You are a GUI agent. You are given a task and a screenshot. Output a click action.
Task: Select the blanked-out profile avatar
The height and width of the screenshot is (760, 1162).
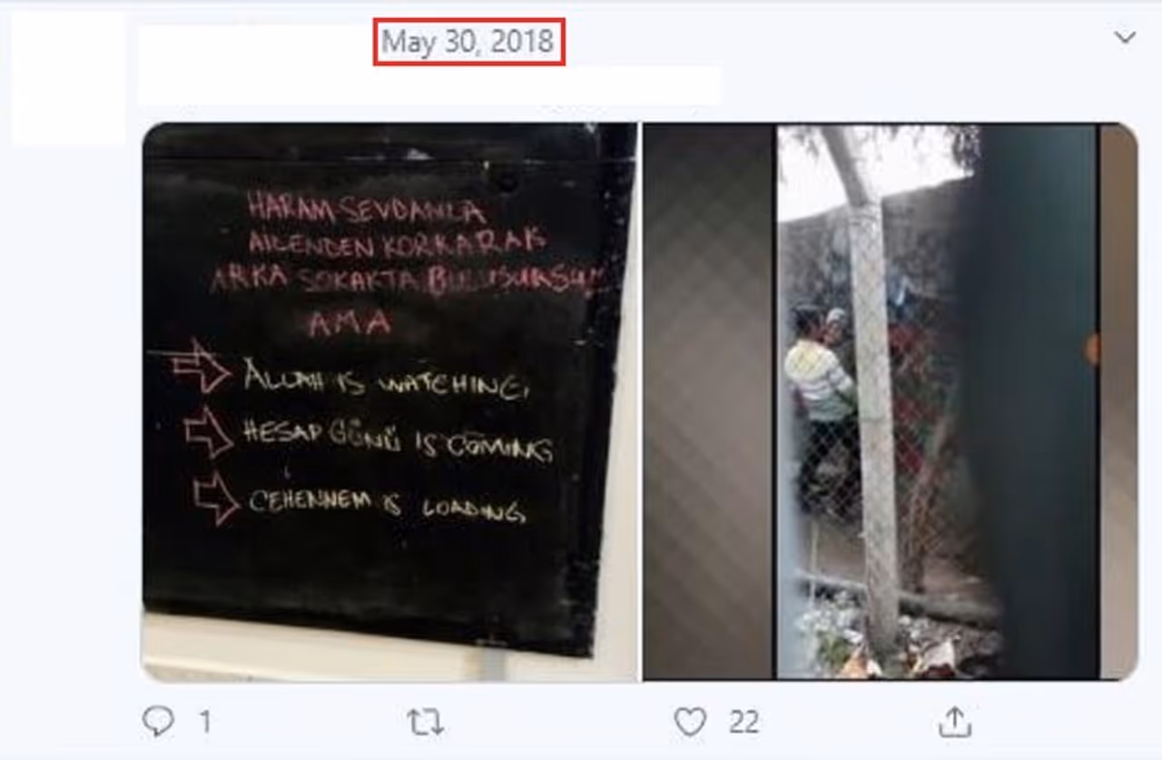tap(68, 77)
